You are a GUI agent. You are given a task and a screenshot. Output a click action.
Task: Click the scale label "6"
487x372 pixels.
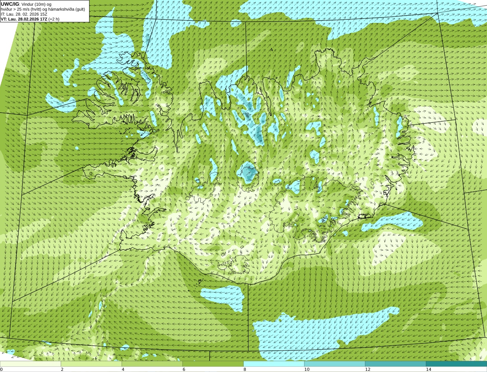[x=184, y=369]
